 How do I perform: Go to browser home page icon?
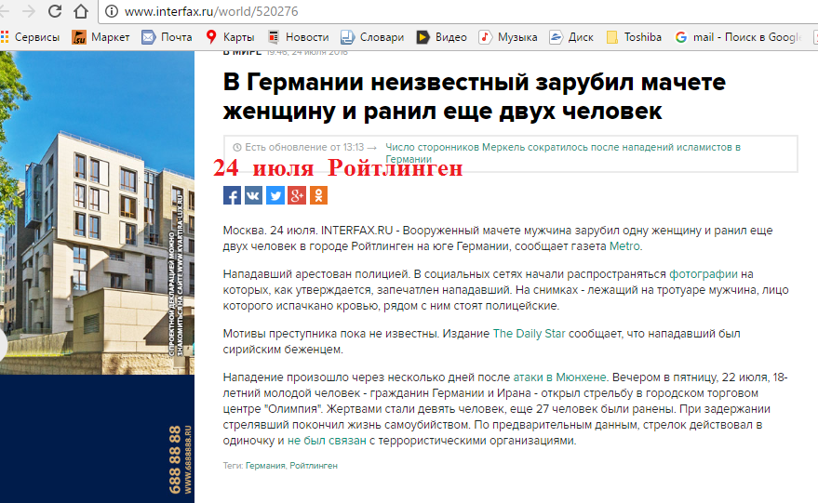[x=80, y=11]
